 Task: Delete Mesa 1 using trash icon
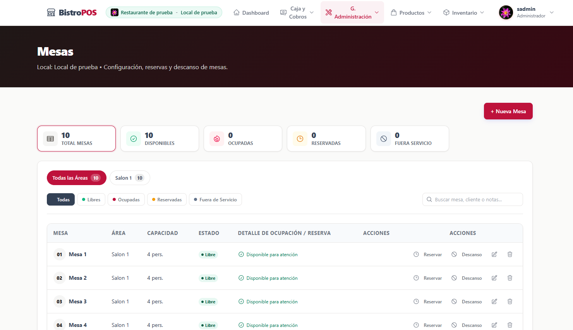coord(510,254)
